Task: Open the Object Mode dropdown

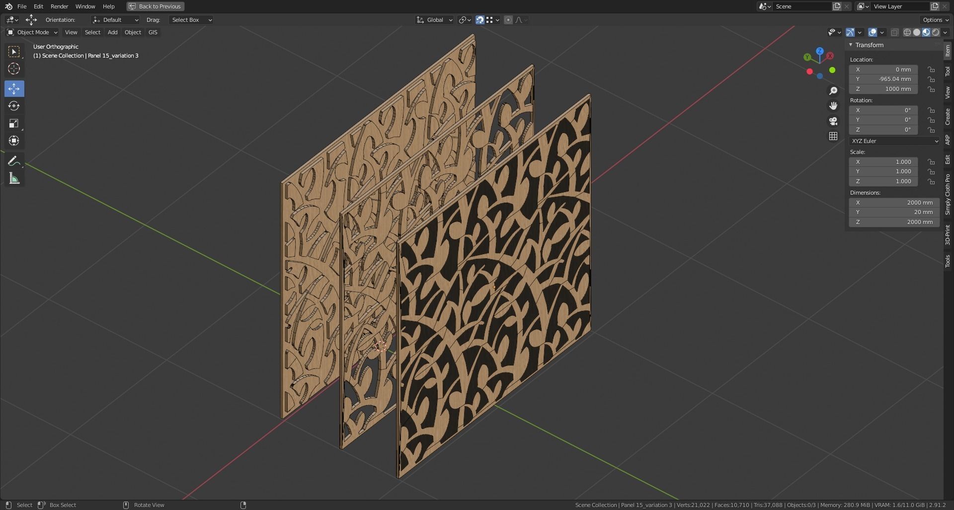Action: click(32, 32)
